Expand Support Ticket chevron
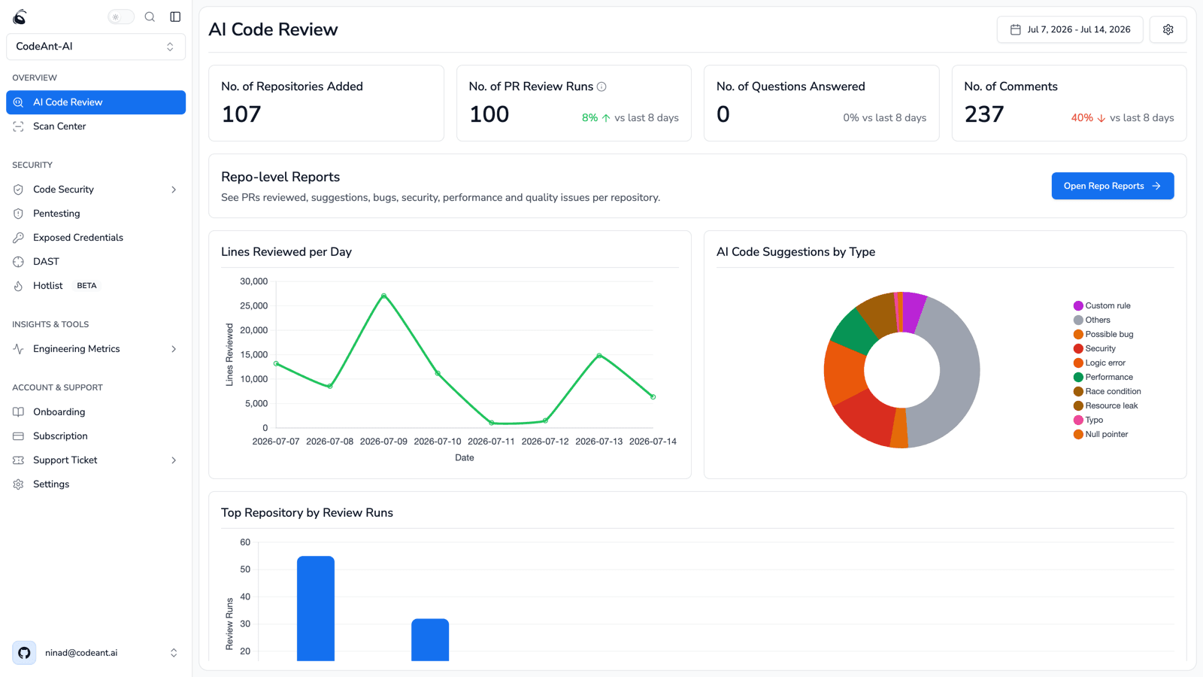 (174, 460)
